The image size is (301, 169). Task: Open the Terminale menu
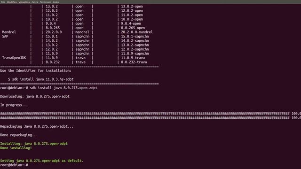point(45,2)
